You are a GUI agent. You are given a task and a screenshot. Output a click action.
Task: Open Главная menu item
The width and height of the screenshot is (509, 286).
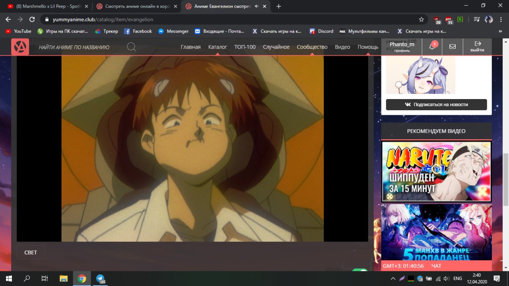(190, 47)
